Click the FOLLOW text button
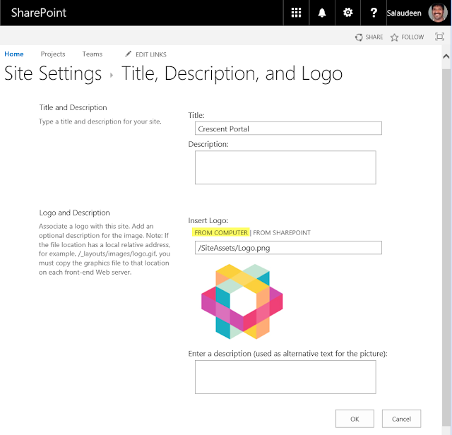 point(412,37)
